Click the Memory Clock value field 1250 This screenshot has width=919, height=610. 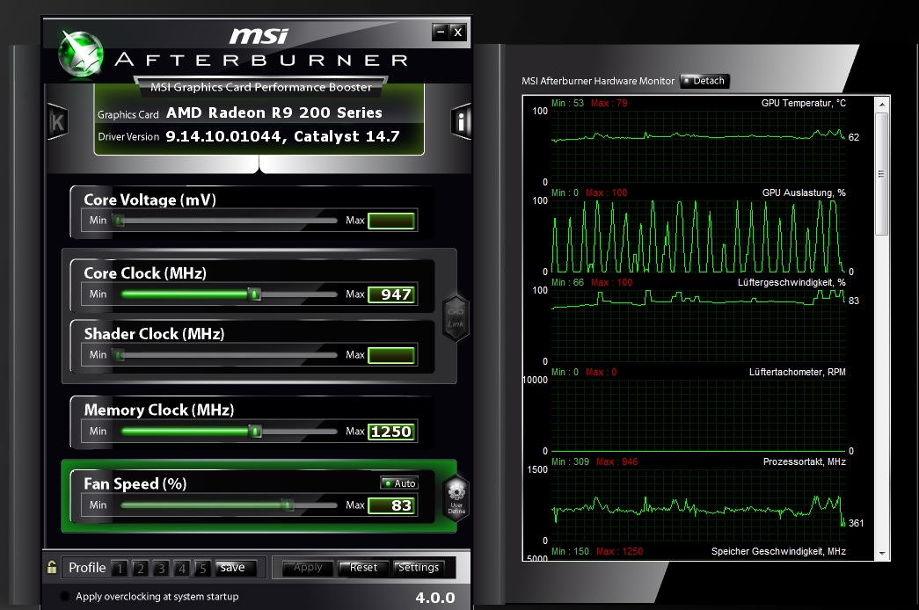coord(391,432)
